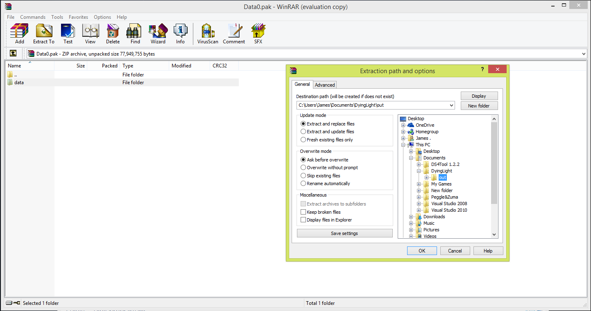The height and width of the screenshot is (311, 591).
Task: Open the Destination path dropdown
Action: [x=451, y=105]
